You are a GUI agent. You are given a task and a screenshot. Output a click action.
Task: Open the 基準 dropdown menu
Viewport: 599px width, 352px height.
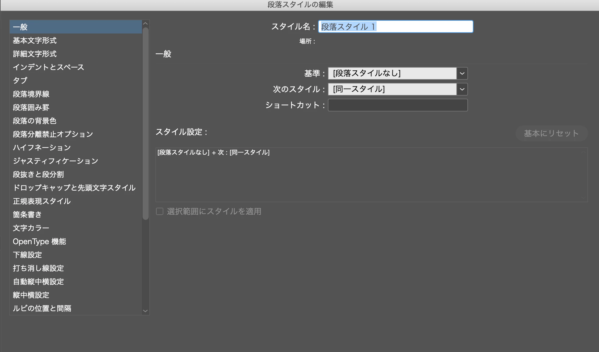462,73
